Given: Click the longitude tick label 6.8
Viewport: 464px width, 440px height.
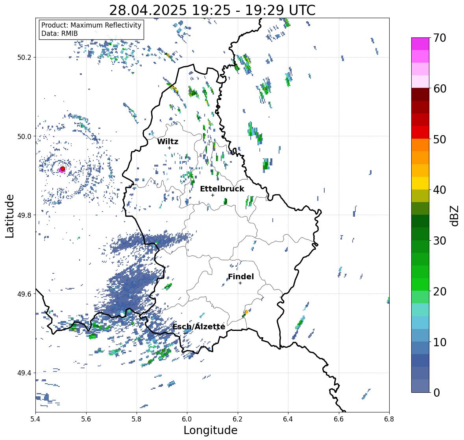Looking at the screenshot, I should [389, 419].
